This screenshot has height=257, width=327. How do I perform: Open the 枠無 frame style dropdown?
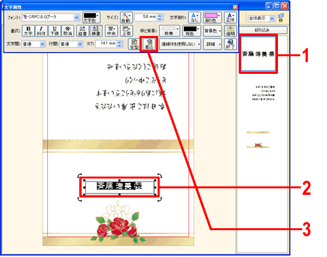pos(169,31)
